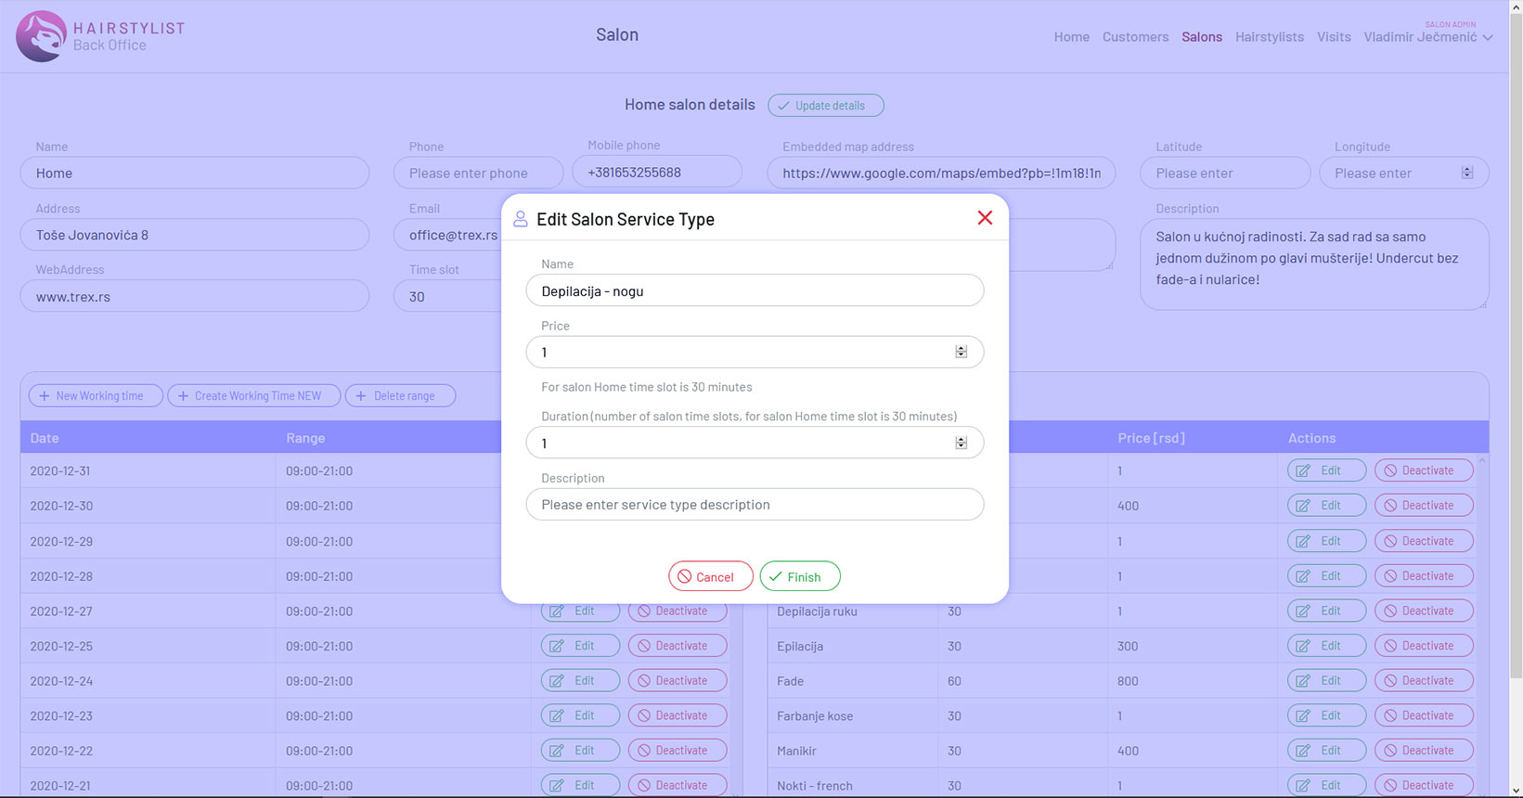This screenshot has width=1523, height=798.
Task: Click the user icon beside the dialog title
Action: [521, 219]
